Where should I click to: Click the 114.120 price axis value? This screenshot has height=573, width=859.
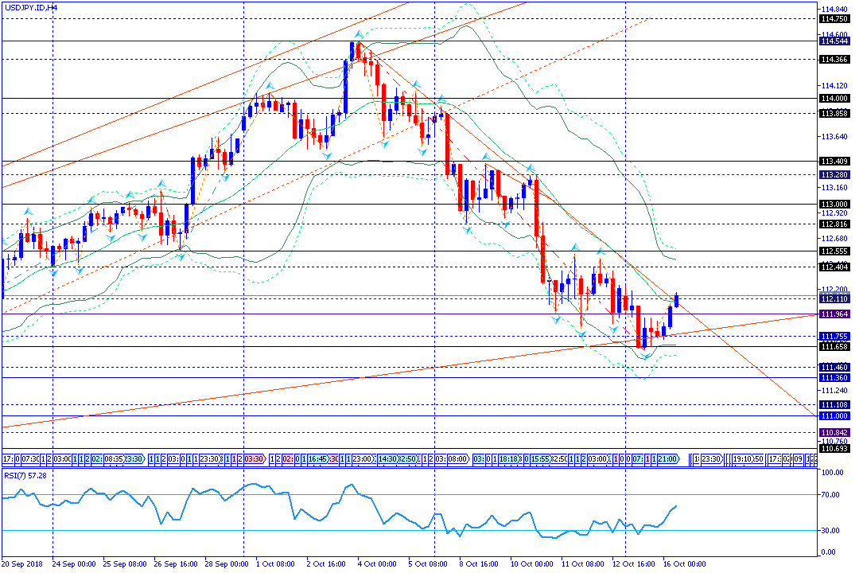coord(835,86)
